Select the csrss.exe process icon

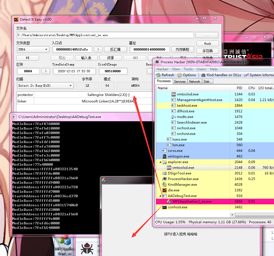coord(165,151)
